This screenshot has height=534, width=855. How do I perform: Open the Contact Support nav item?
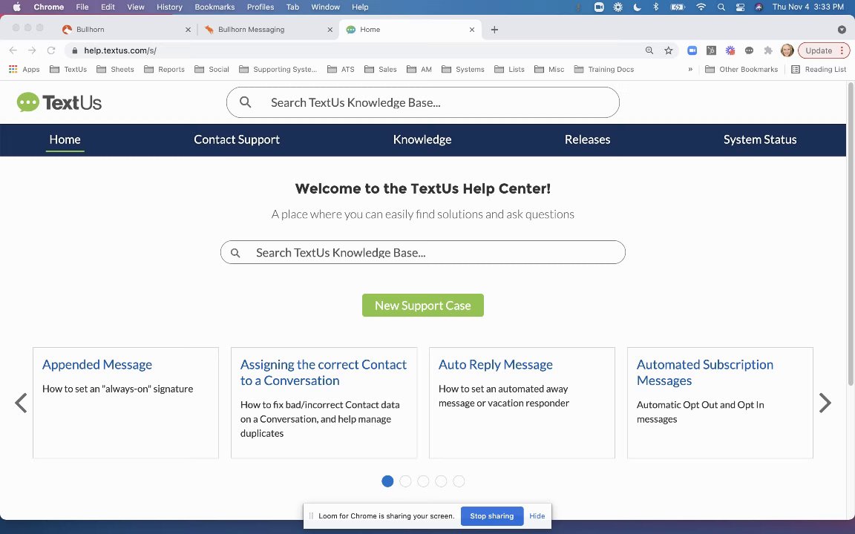[x=237, y=139]
